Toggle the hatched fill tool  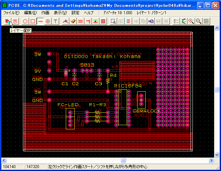[x=103, y=21]
